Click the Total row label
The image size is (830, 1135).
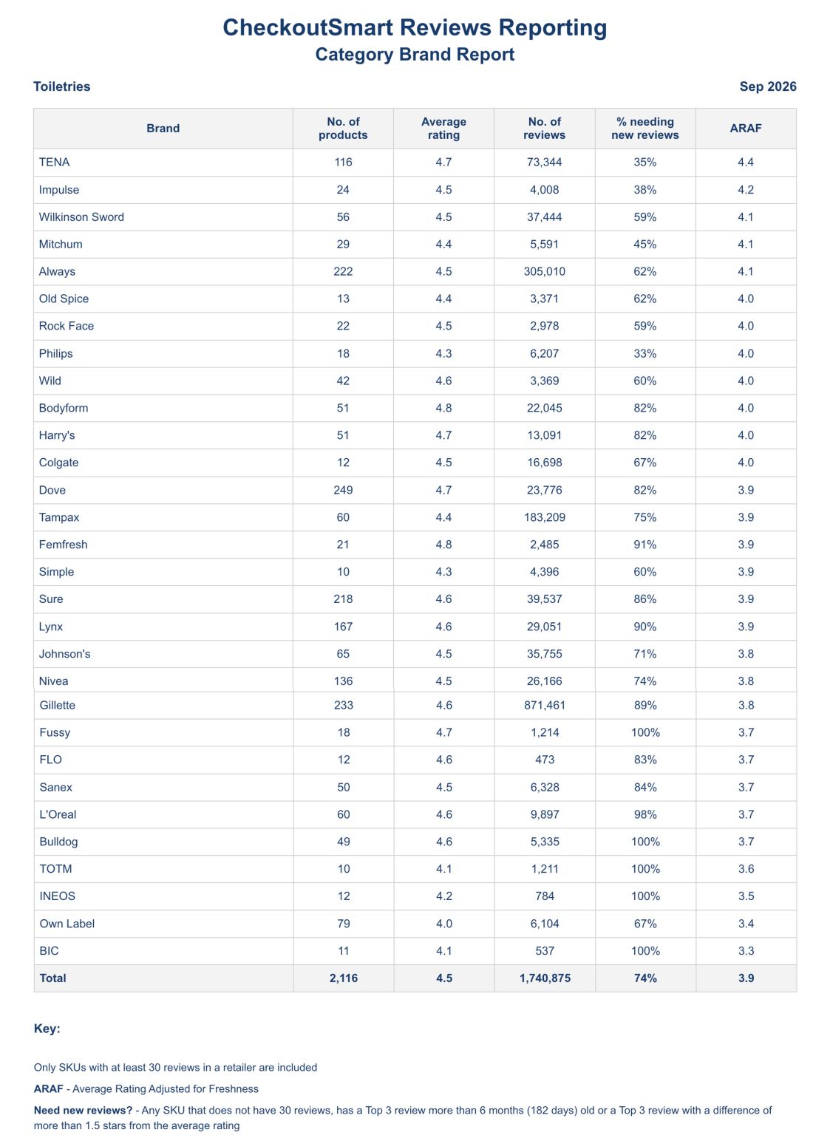click(x=52, y=978)
